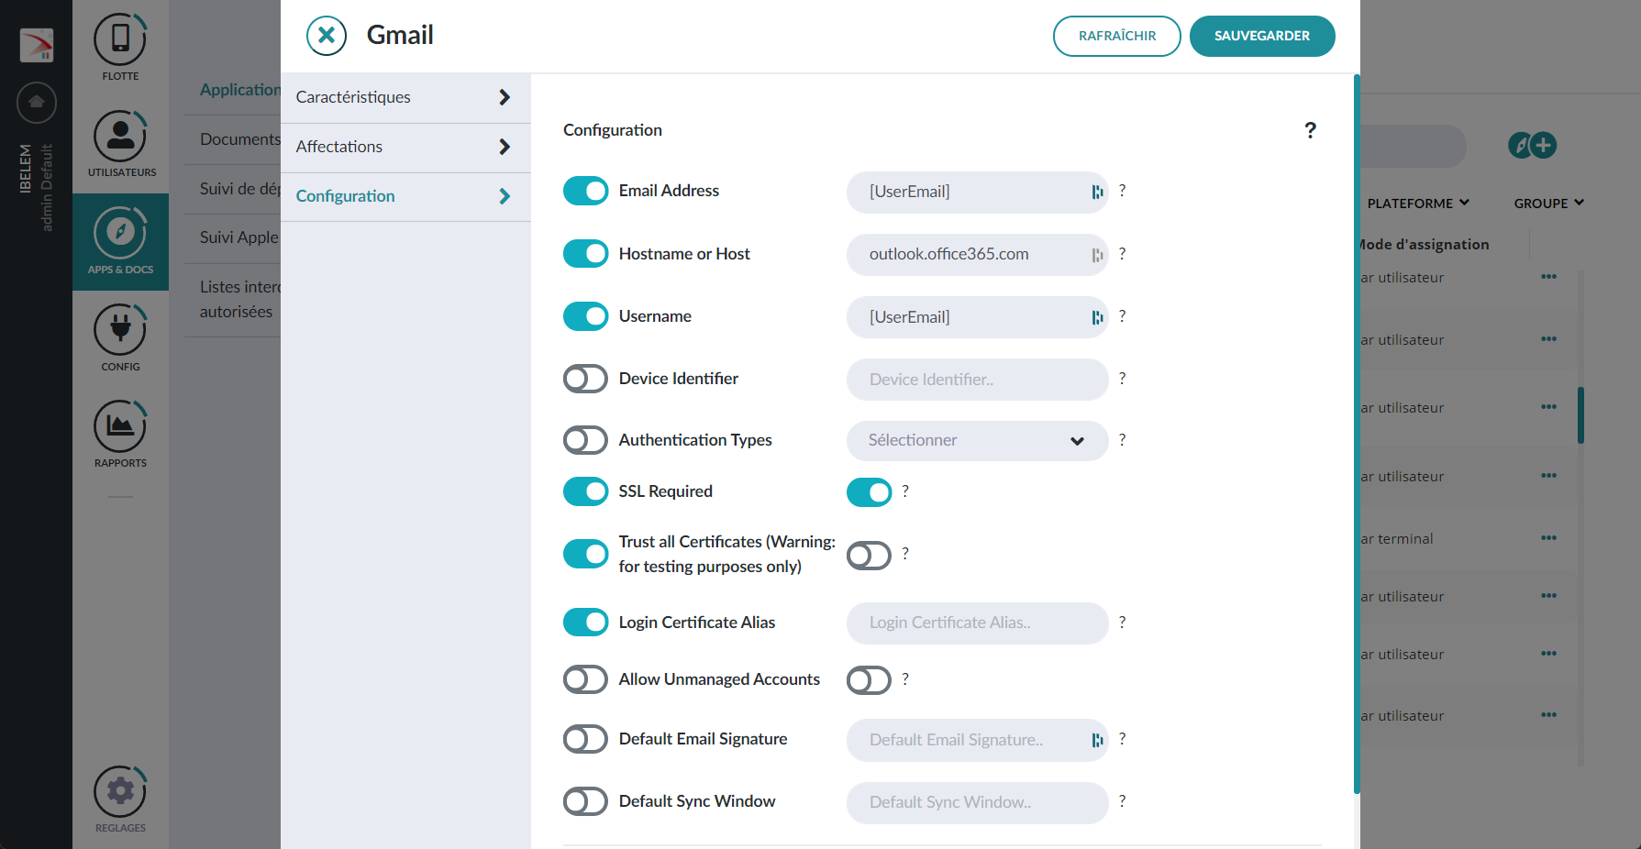Enable the Allow Unmanaged Accounts setting toggle
The width and height of the screenshot is (1641, 849).
585,679
